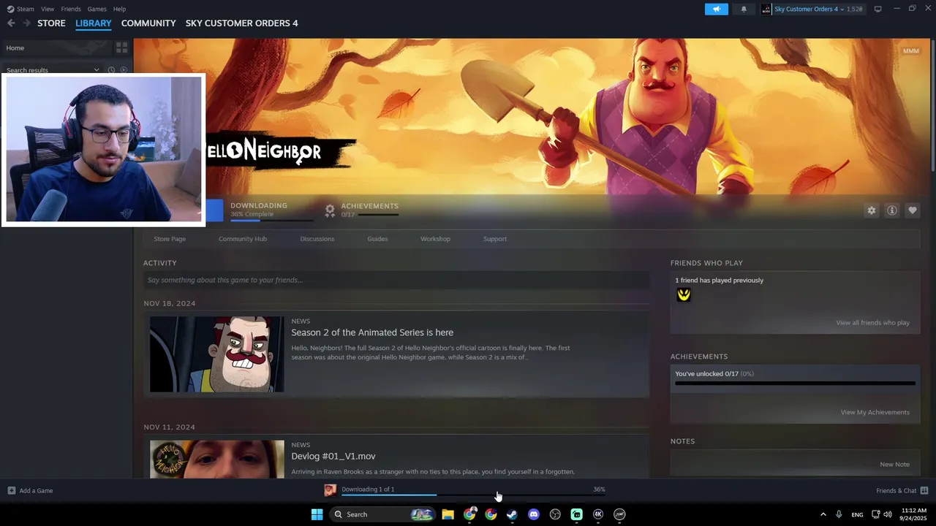The image size is (936, 526).
Task: Open ACHIEVEMENTS 0/17 summary in header
Action: tap(369, 210)
